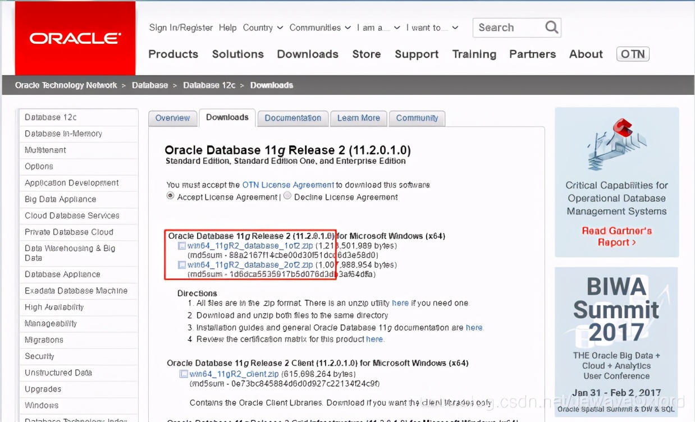
Task: Click the Sign In/Register link
Action: (181, 27)
